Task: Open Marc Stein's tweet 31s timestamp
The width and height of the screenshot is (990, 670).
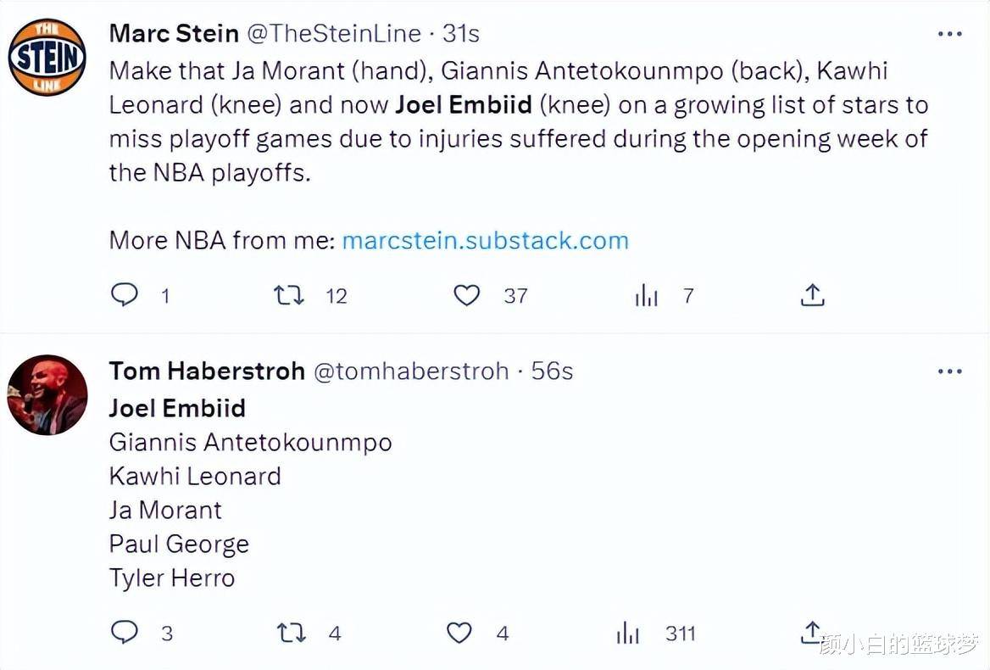Action: (461, 34)
